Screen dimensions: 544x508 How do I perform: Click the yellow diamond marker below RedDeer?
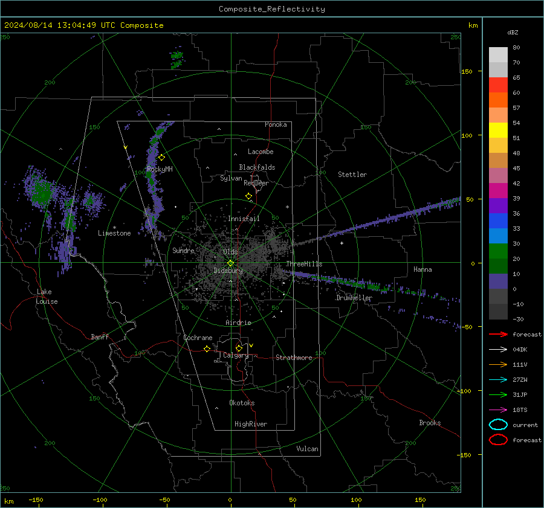(x=249, y=196)
